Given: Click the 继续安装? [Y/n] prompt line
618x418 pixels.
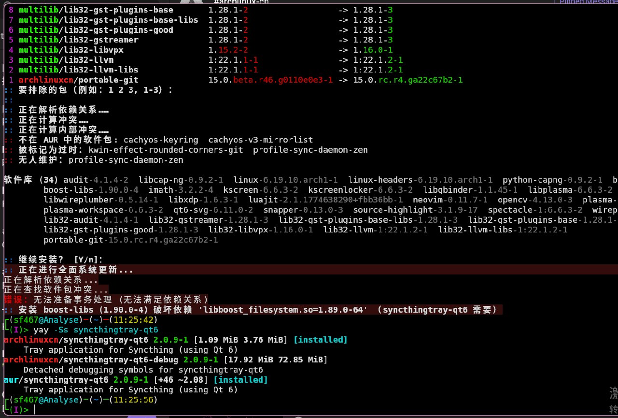Looking at the screenshot, I should tap(60, 259).
